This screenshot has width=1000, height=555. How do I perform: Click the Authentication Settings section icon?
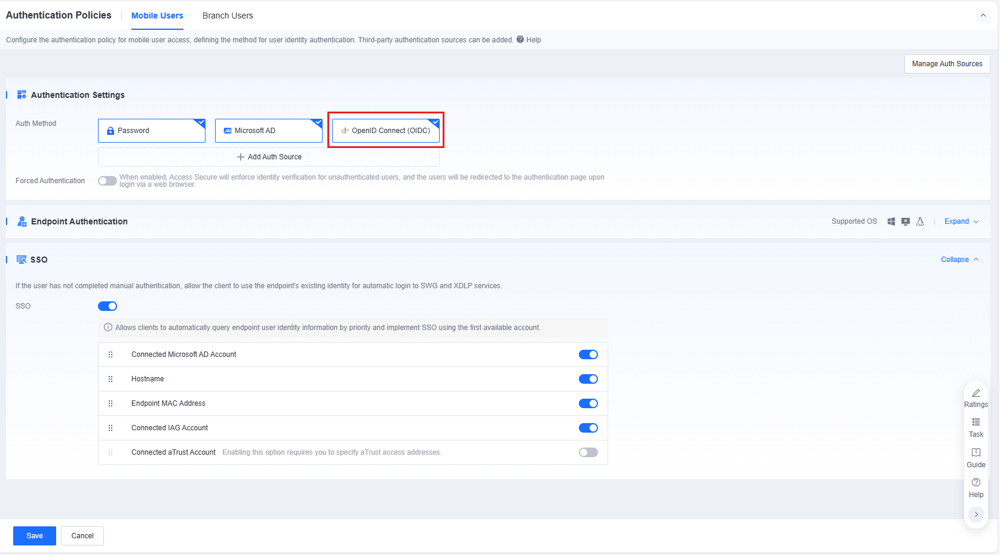click(x=22, y=95)
